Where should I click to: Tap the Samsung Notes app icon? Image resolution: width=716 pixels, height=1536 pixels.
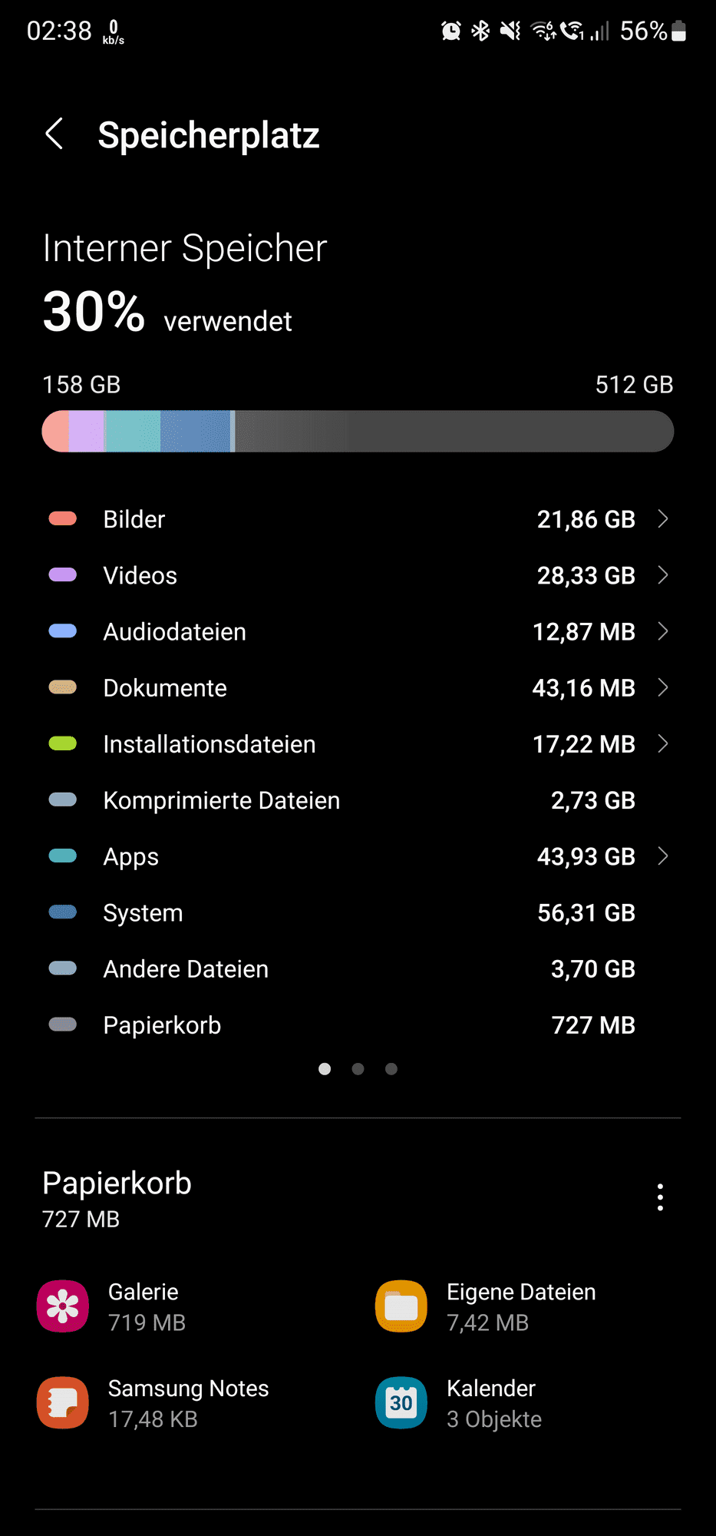(63, 1402)
